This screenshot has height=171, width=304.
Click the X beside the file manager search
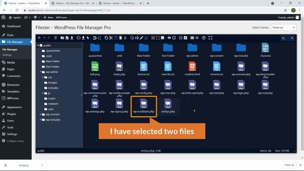coord(292,38)
